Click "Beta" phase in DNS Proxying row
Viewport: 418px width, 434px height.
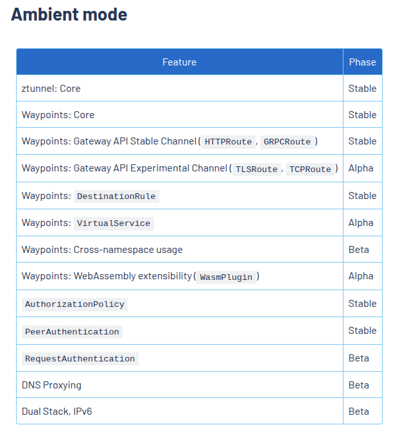click(359, 385)
